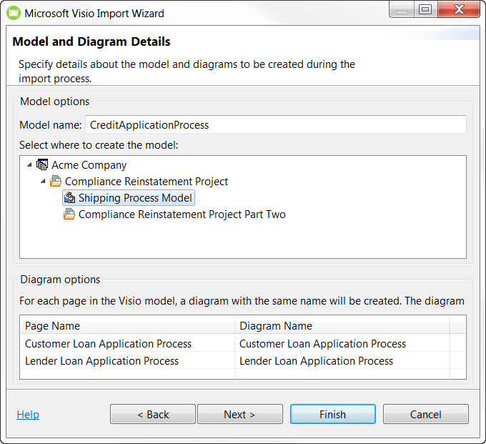This screenshot has height=444, width=486.
Task: Select Customer Loan Application Process page name cell
Action: click(127, 343)
